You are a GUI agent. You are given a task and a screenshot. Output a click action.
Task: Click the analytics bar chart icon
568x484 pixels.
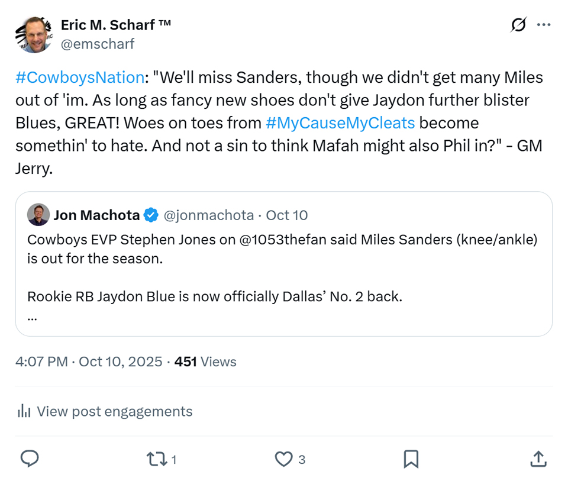pyautogui.click(x=24, y=411)
